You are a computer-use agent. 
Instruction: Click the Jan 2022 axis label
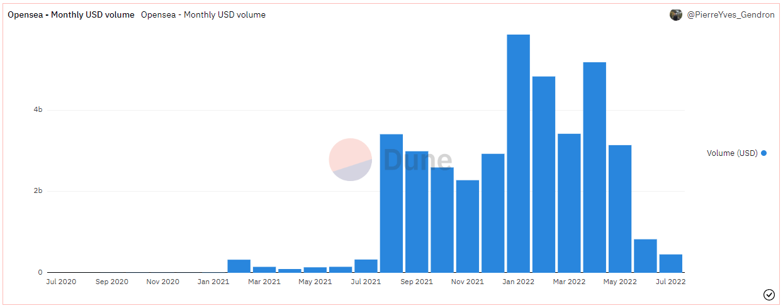[x=518, y=282]
